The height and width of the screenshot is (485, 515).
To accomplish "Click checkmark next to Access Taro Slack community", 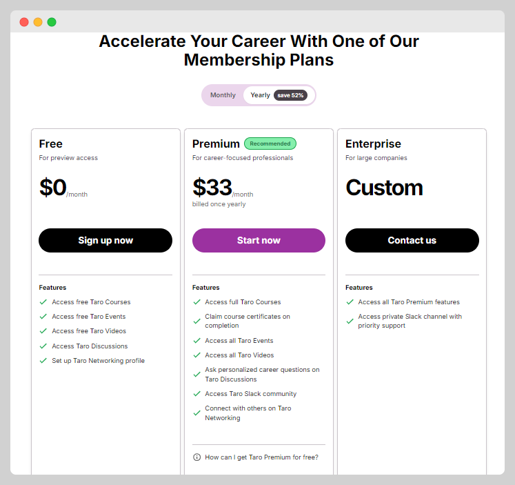I will pyautogui.click(x=197, y=394).
